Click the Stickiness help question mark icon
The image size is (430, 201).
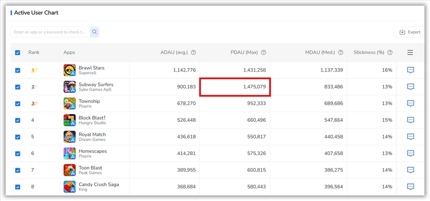click(x=390, y=52)
